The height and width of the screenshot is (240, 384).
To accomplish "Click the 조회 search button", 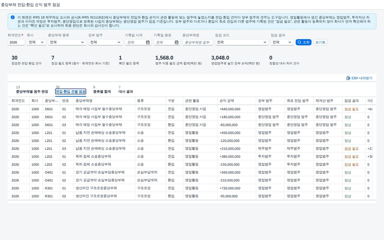I will pyautogui.click(x=303, y=42).
